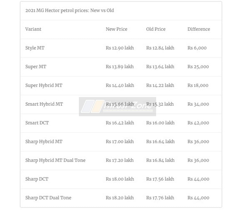Click the Thrust Zone watermark logo
This screenshot has width=235, height=213.
(117, 106)
